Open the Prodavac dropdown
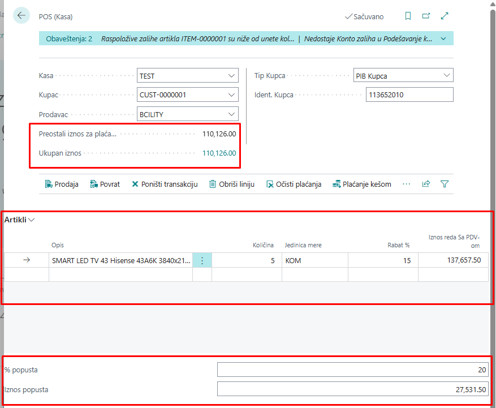Screen dimensions: 496x408 [231, 114]
